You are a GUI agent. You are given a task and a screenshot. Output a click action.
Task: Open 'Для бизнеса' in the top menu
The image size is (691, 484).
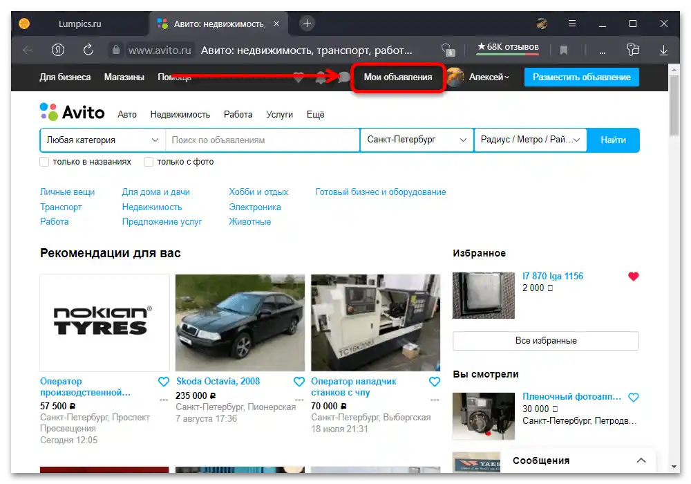click(x=65, y=77)
